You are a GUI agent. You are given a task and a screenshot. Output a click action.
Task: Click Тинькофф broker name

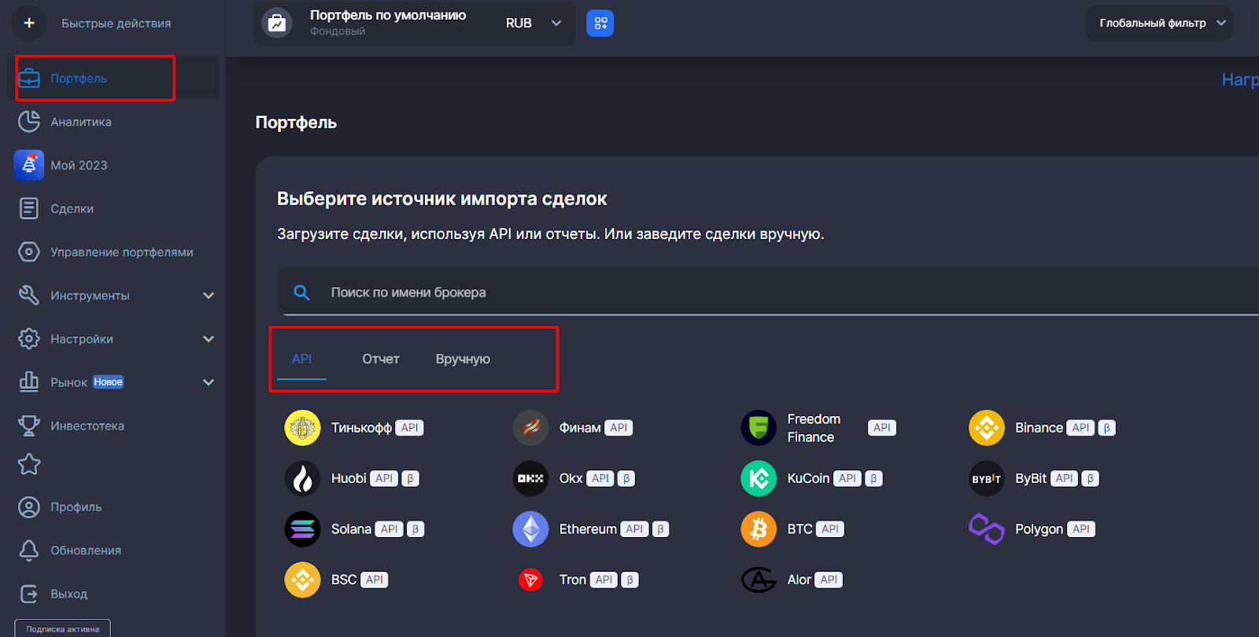tap(361, 428)
